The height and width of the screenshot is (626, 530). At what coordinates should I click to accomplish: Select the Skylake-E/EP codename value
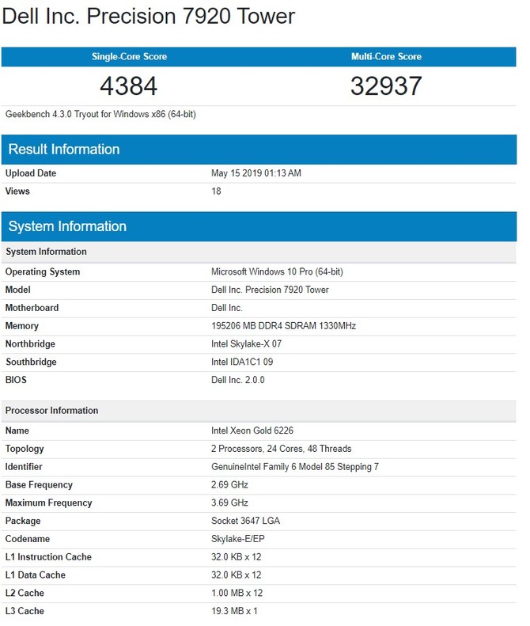(238, 540)
